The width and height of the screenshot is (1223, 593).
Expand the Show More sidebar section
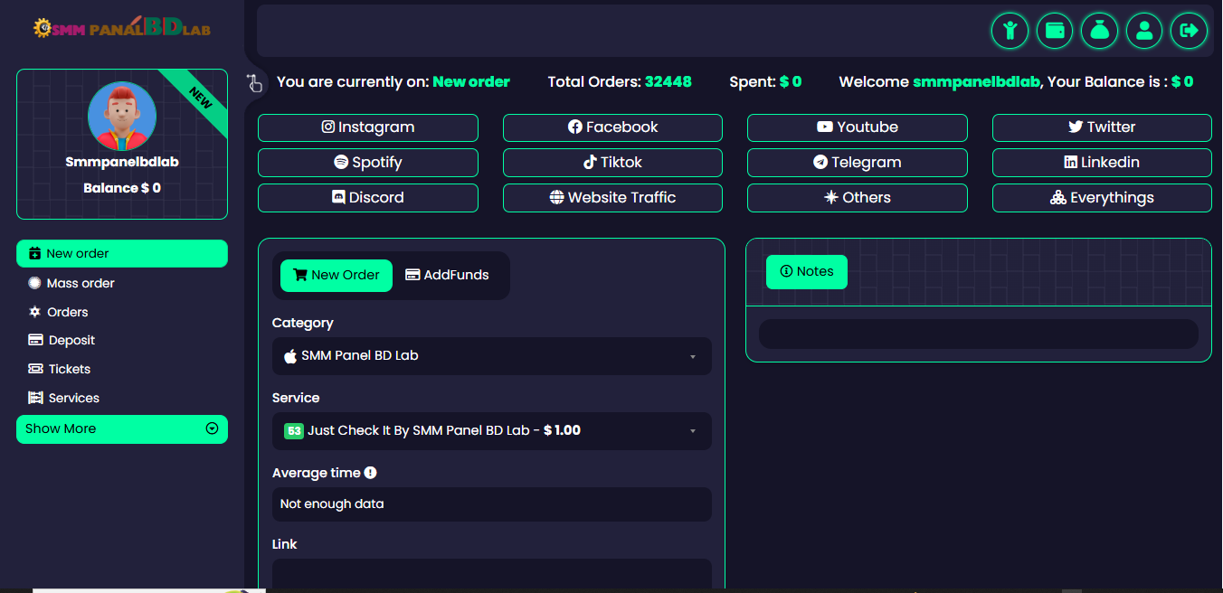pos(122,429)
